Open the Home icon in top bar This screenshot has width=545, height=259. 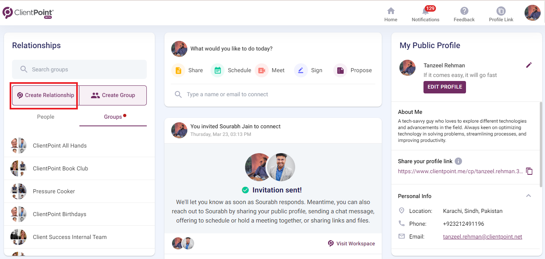tap(391, 11)
